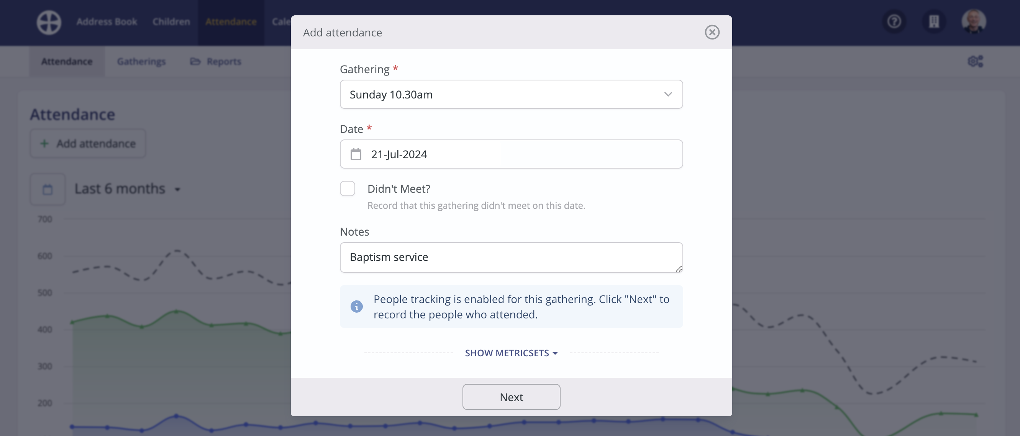Open the Last 6 months range dropdown
Image resolution: width=1020 pixels, height=436 pixels.
coord(127,189)
